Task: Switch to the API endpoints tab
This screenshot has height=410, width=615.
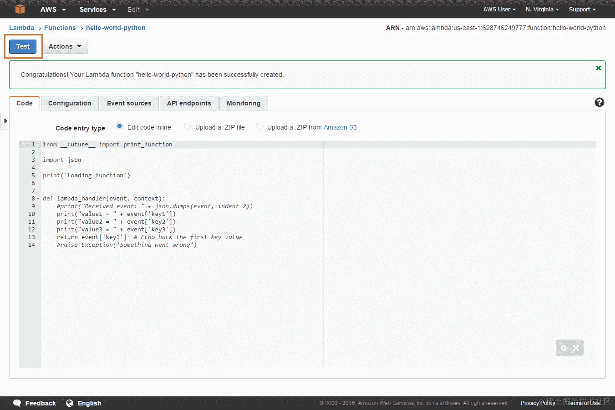Action: coord(189,103)
